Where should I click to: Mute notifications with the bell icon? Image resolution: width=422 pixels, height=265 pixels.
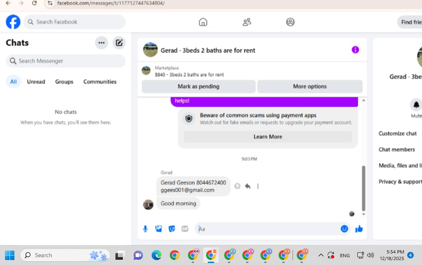tap(416, 105)
